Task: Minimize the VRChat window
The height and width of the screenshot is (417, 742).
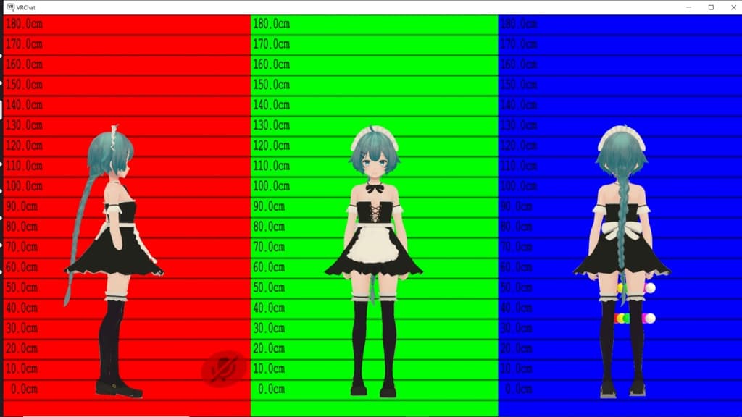Action: pos(688,7)
